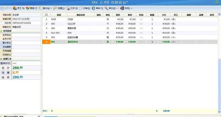
Task: Click the 充值 recharge icon
Action: [55, 8]
